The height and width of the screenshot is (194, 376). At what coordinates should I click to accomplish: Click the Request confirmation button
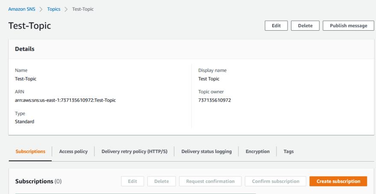[x=210, y=181]
